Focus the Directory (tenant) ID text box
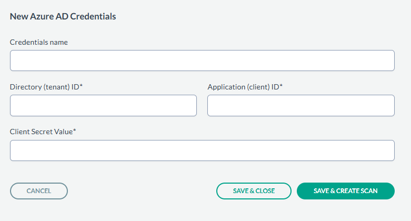 pos(103,105)
